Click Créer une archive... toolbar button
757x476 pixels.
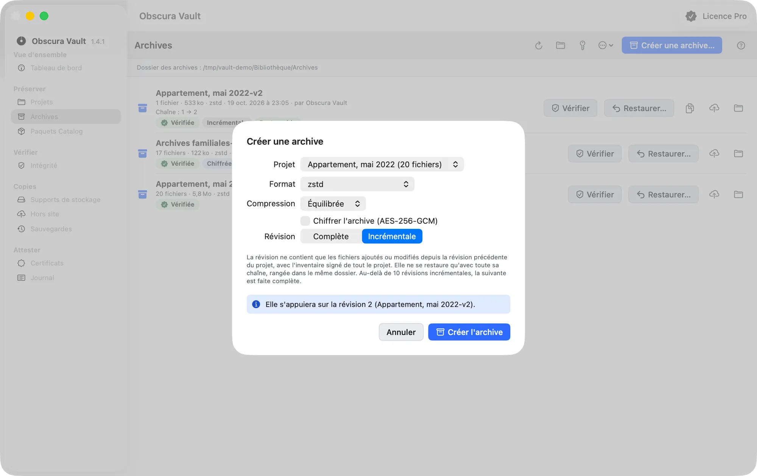[x=672, y=45]
